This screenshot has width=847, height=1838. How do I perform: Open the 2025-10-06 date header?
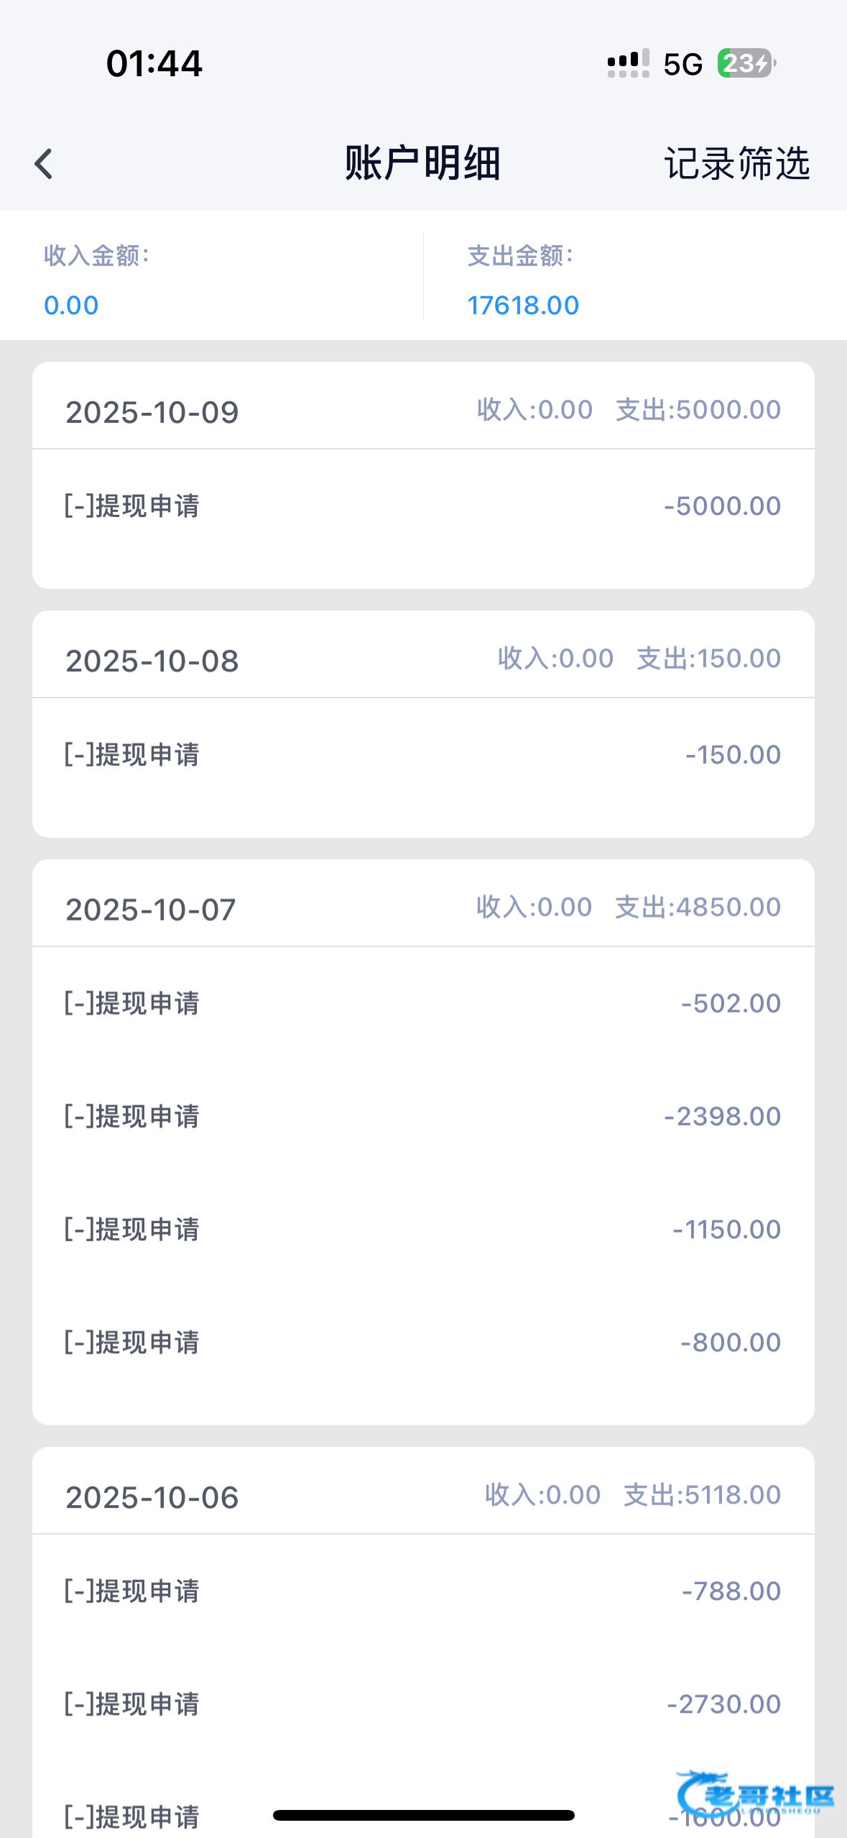tap(152, 1497)
